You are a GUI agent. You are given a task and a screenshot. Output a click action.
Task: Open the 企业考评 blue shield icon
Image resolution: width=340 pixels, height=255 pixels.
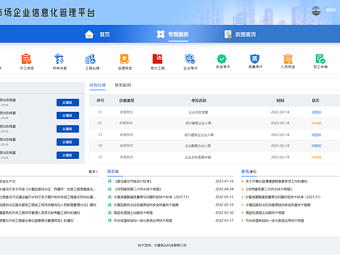pyautogui.click(x=190, y=59)
